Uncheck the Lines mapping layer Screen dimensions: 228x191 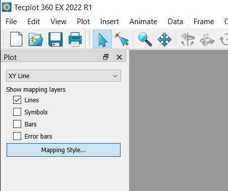tap(17, 100)
